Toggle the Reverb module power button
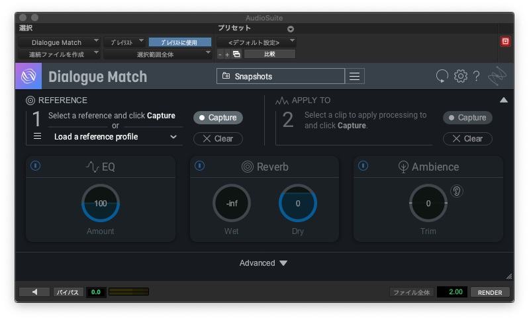The image size is (529, 320). tap(200, 166)
